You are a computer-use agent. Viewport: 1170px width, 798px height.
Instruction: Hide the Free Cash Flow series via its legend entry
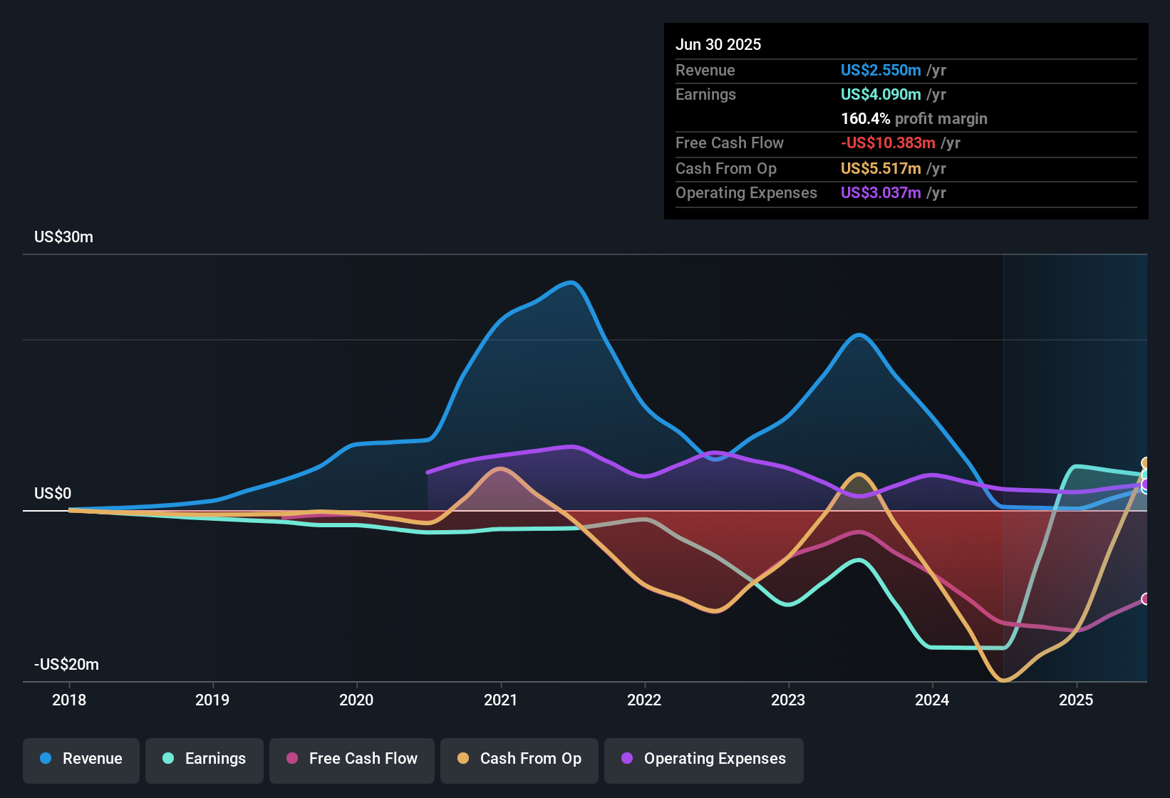coord(351,759)
